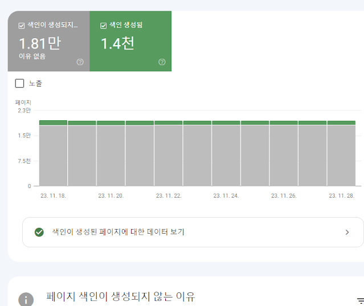Select the 1.81만 not-indexed count
This screenshot has width=364, height=306.
click(x=40, y=43)
